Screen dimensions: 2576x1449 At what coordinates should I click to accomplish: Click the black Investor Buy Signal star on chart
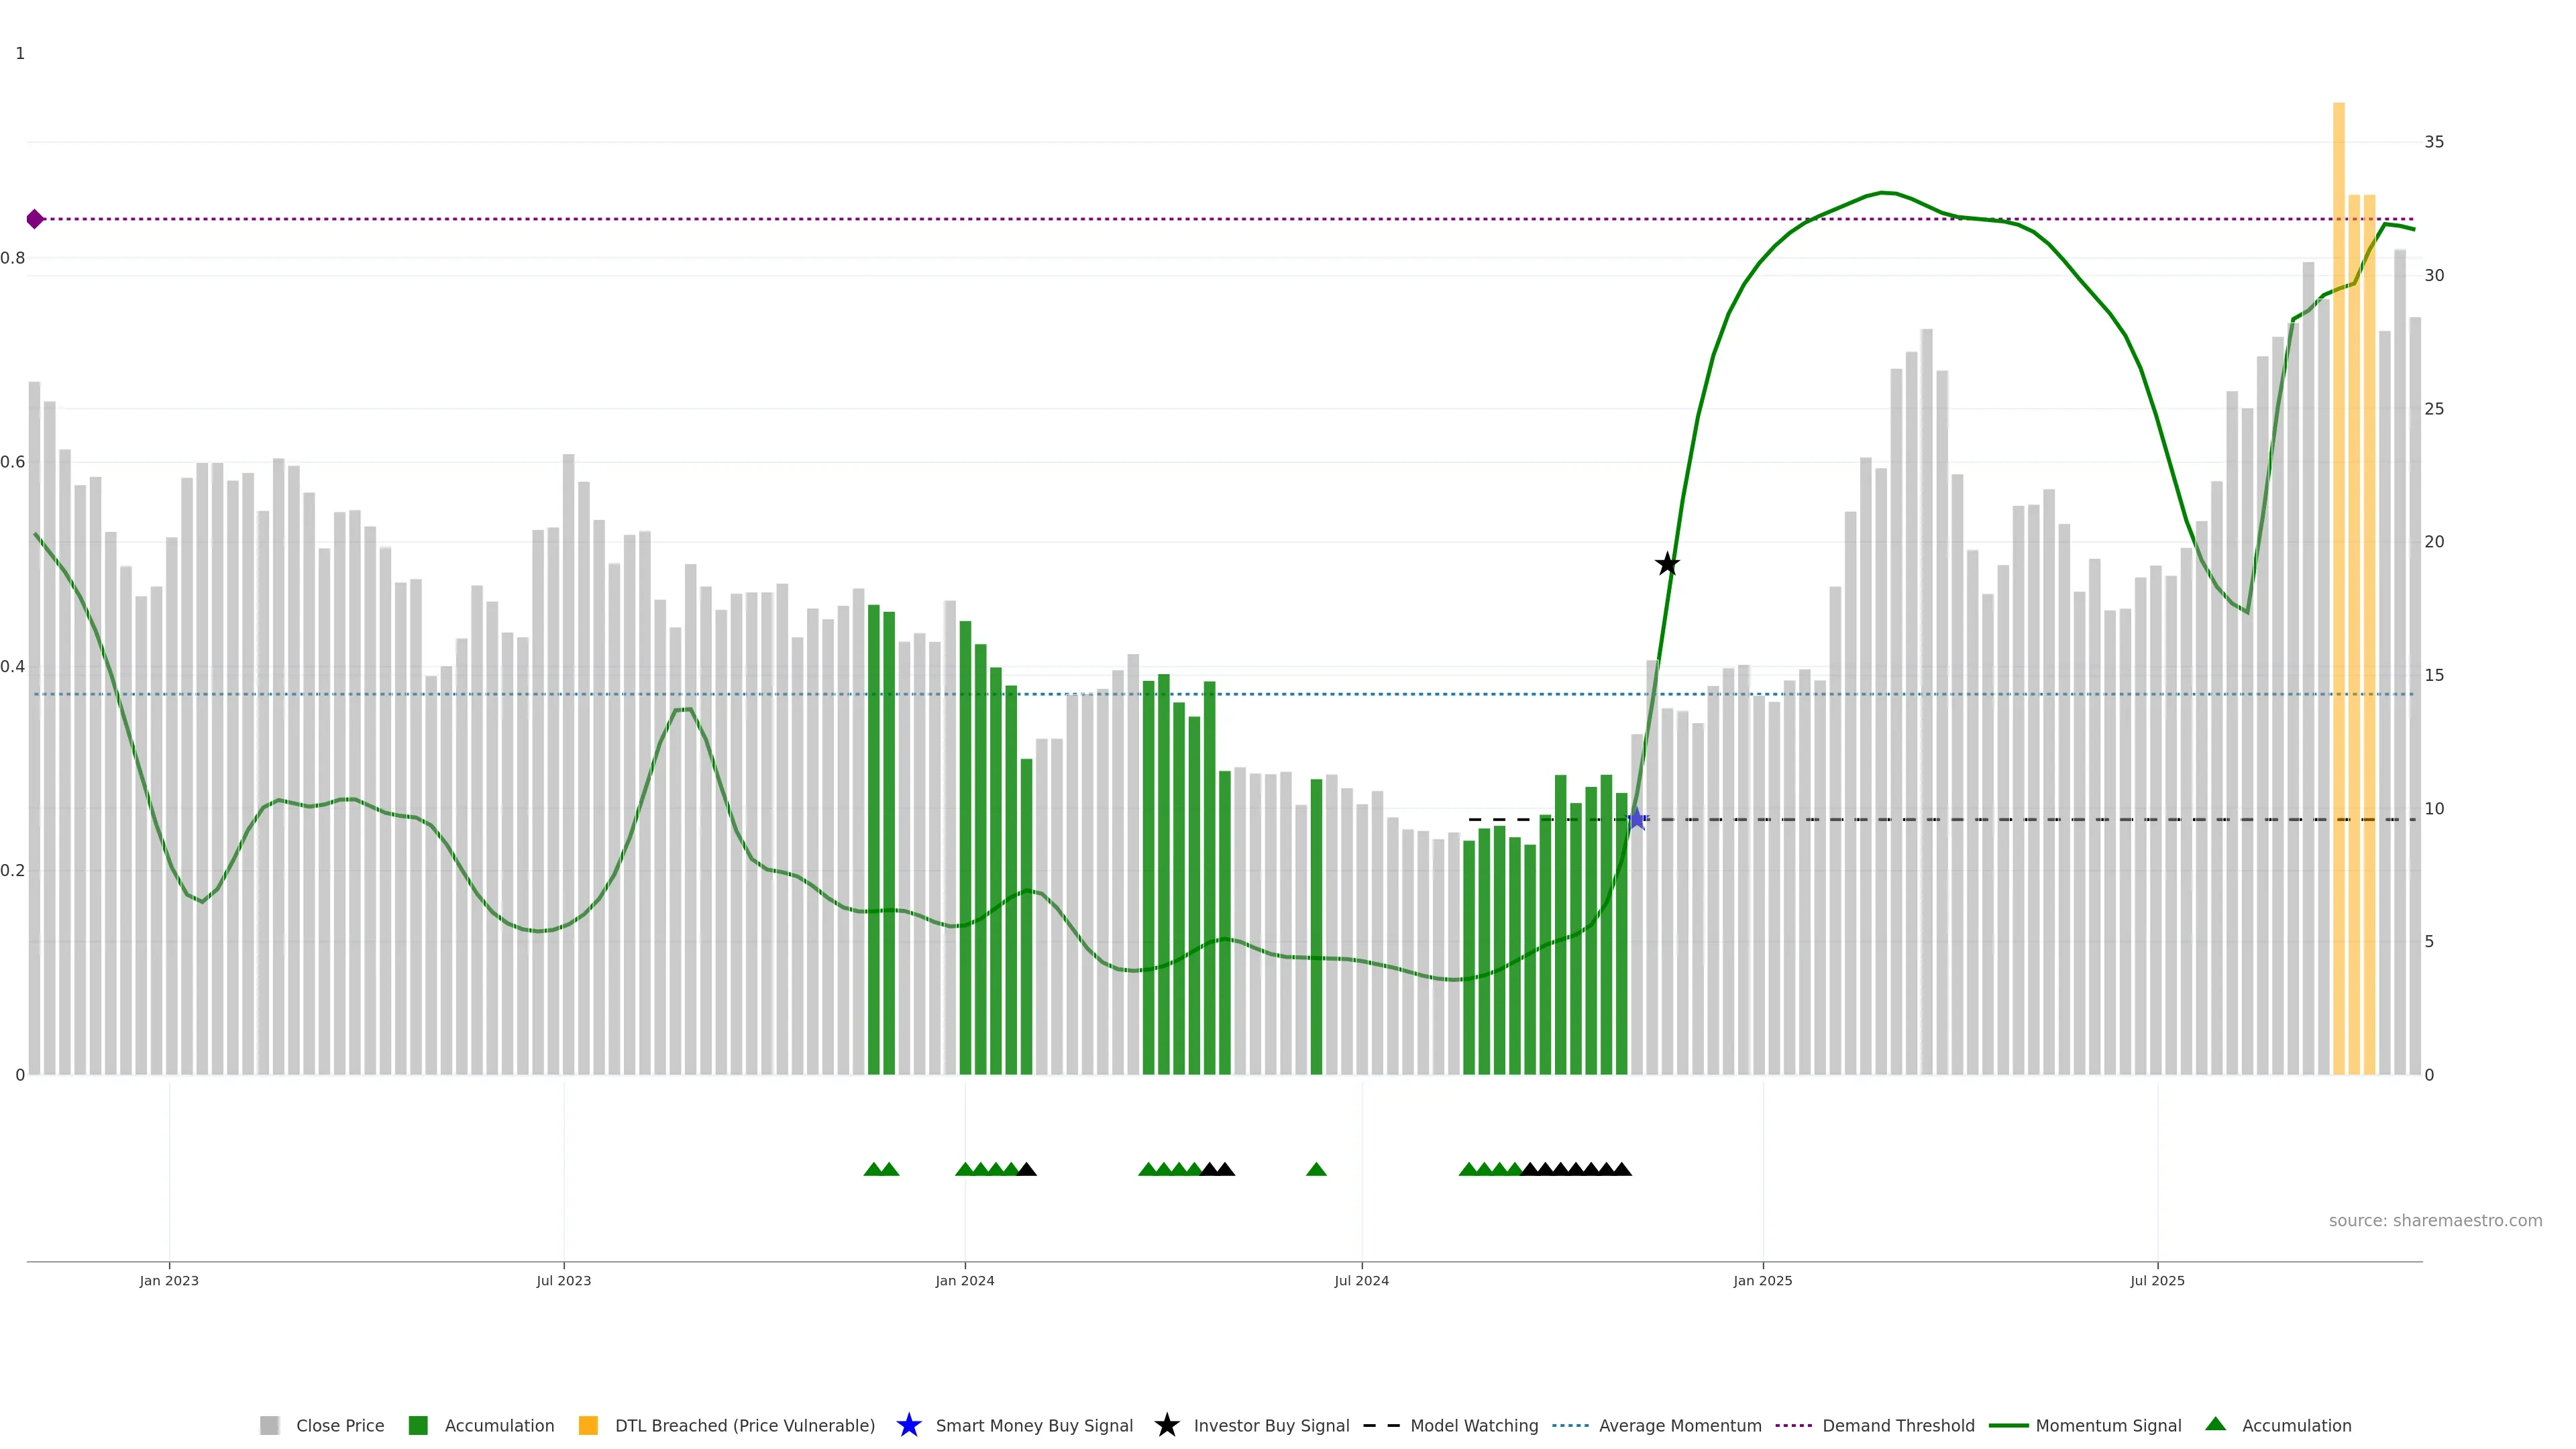[x=1667, y=564]
